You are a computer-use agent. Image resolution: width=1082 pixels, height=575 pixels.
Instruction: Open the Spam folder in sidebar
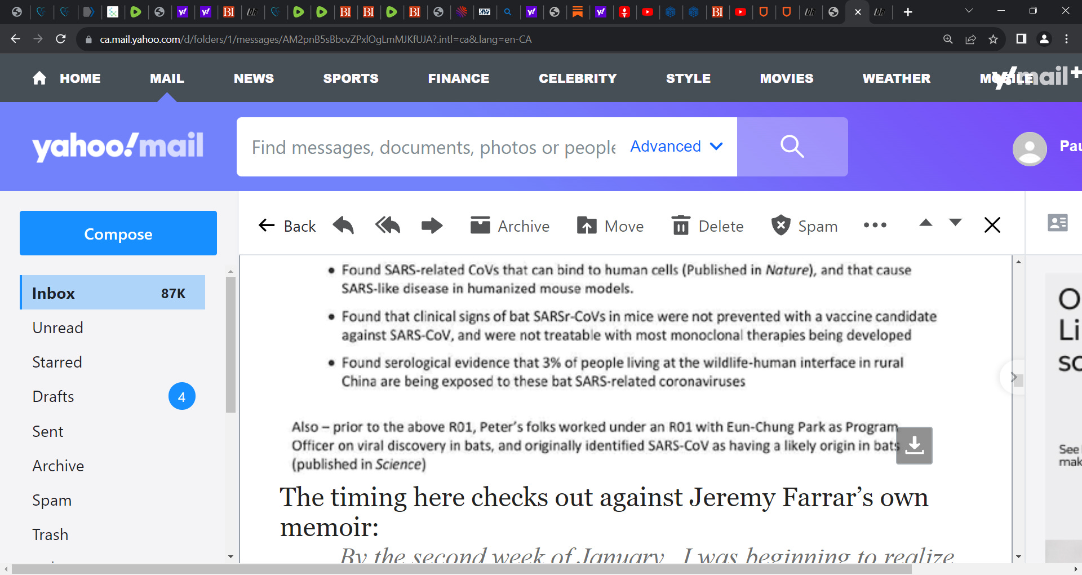52,501
